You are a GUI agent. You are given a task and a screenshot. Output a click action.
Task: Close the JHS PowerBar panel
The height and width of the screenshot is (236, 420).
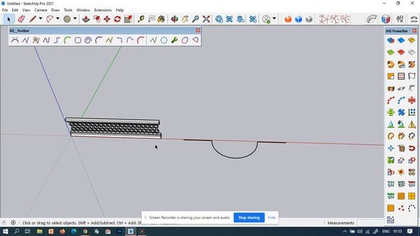[x=414, y=31]
